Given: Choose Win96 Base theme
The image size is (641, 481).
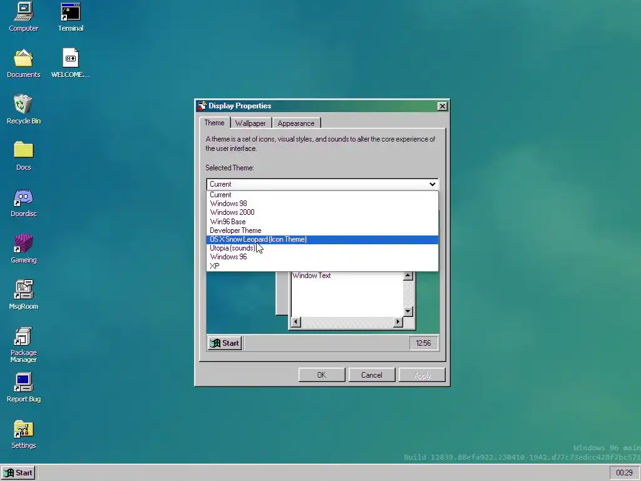Looking at the screenshot, I should [x=322, y=222].
